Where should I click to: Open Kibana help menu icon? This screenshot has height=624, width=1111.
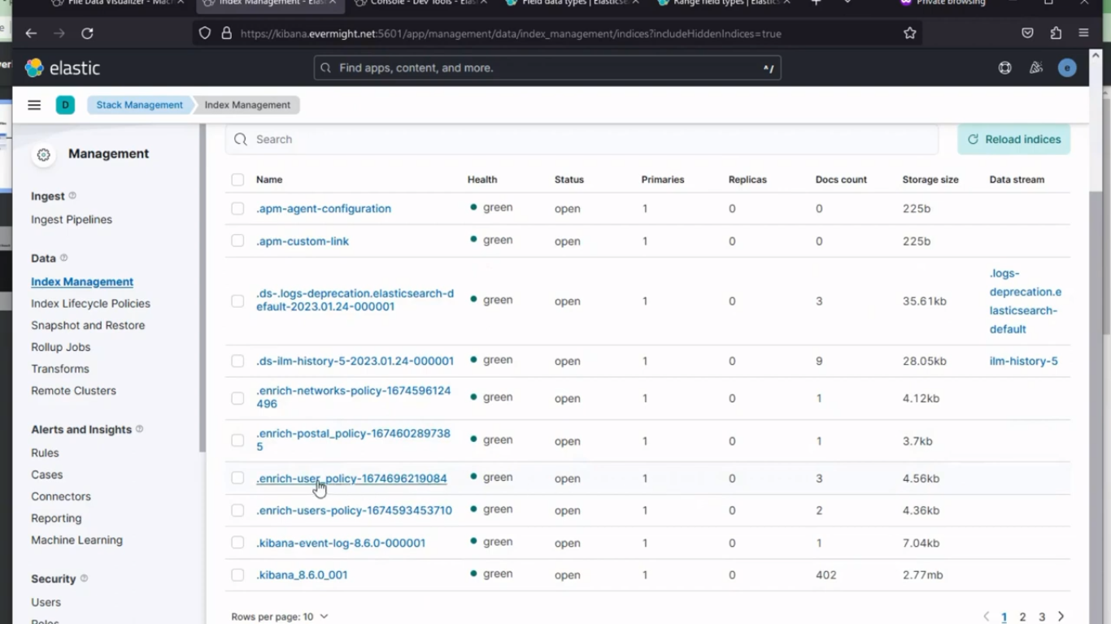click(x=1005, y=68)
